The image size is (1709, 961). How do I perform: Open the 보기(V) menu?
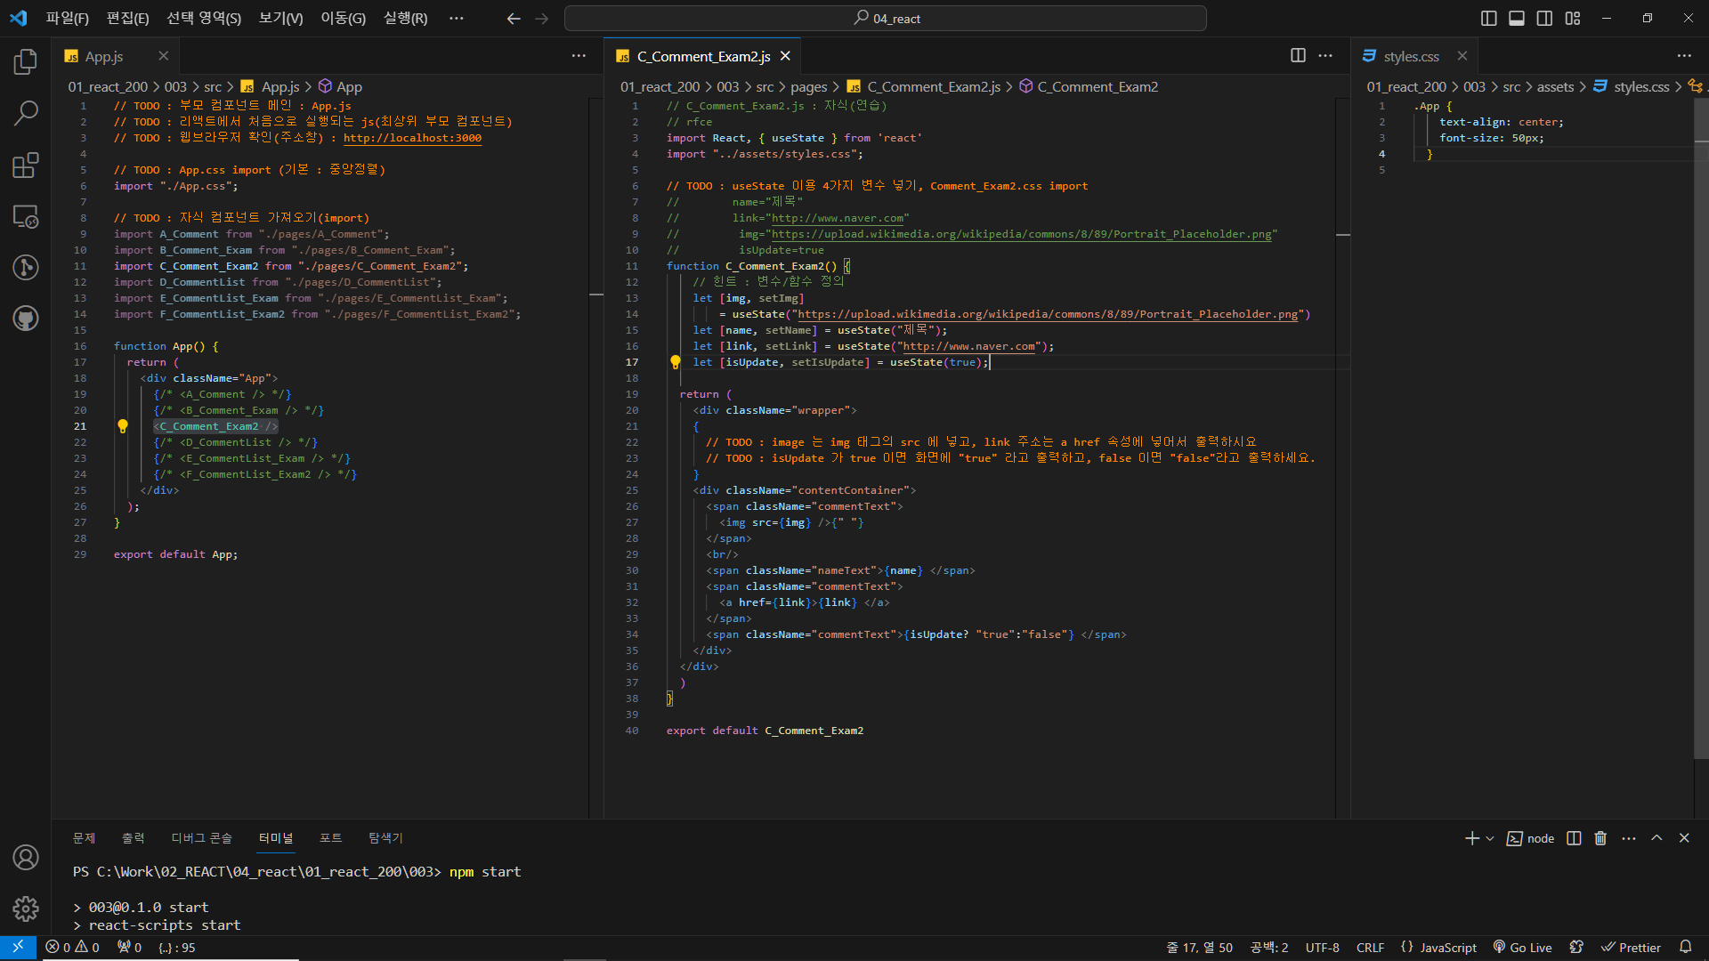point(280,19)
